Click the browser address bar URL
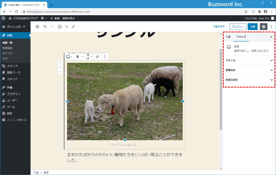276x175 pixels. pyautogui.click(x=58, y=12)
